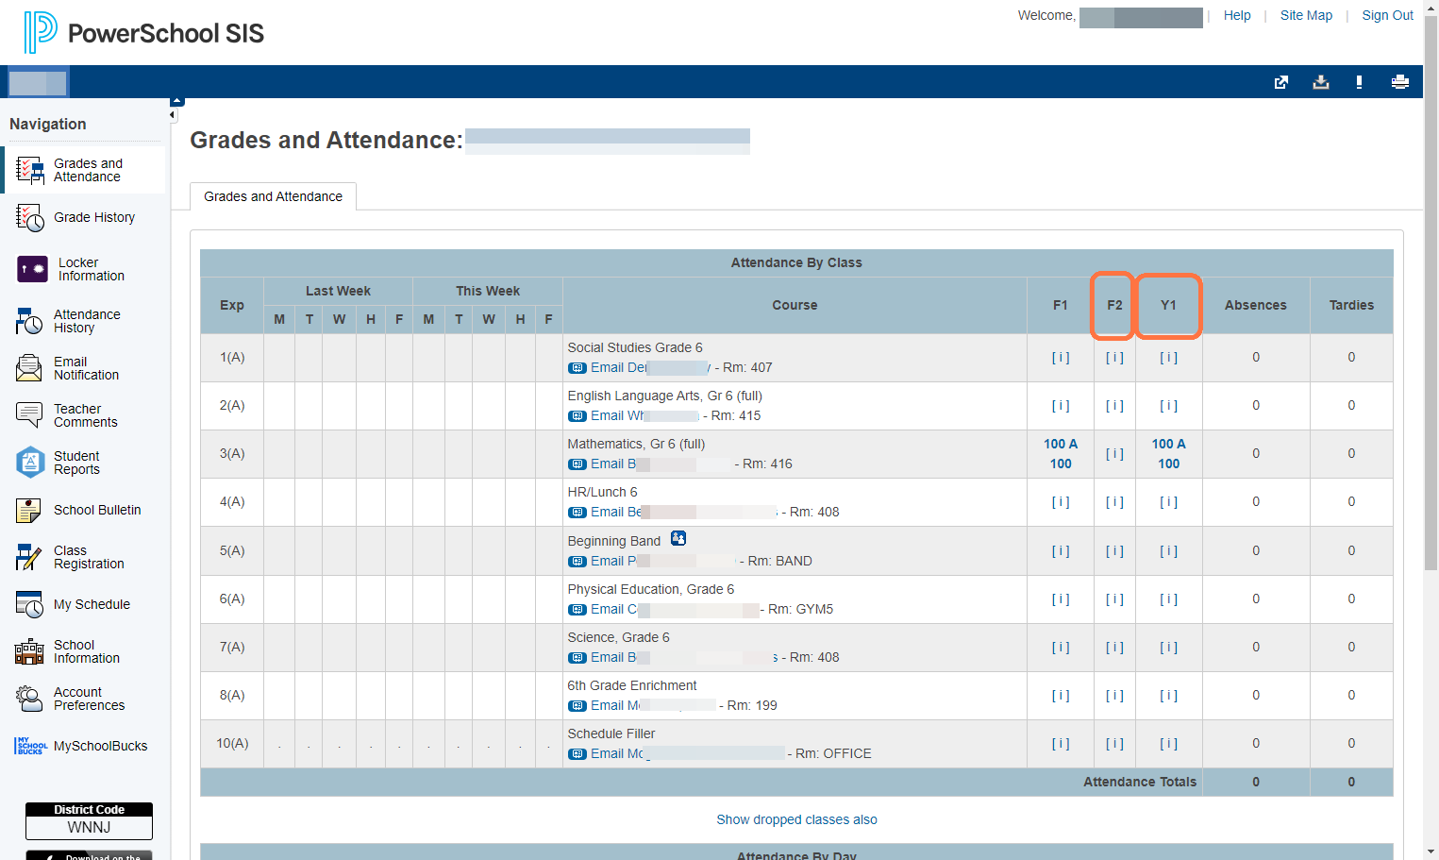This screenshot has width=1439, height=860.
Task: Click the open-in-new-window icon
Action: click(1281, 82)
